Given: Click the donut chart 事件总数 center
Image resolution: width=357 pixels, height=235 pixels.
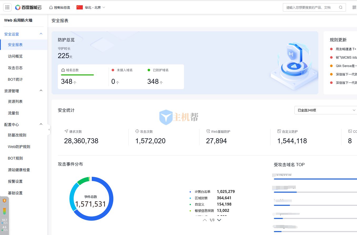Looking at the screenshot, I should [91, 201].
